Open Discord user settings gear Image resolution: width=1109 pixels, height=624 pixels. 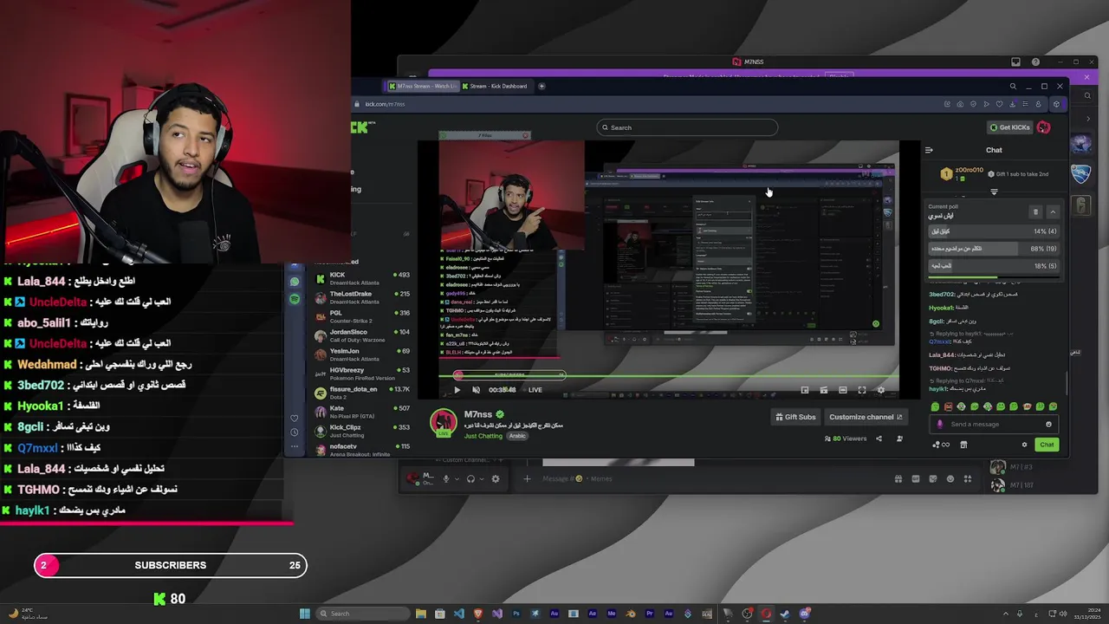496,478
